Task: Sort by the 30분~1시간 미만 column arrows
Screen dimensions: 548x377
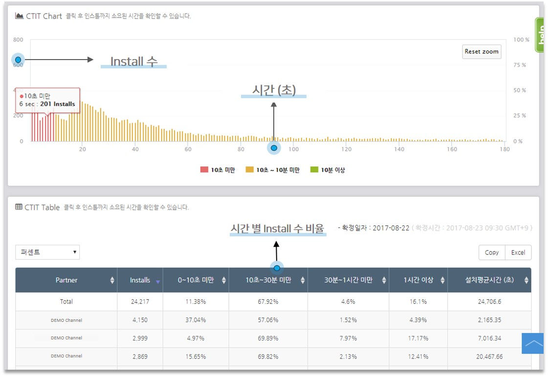Action: click(384, 280)
